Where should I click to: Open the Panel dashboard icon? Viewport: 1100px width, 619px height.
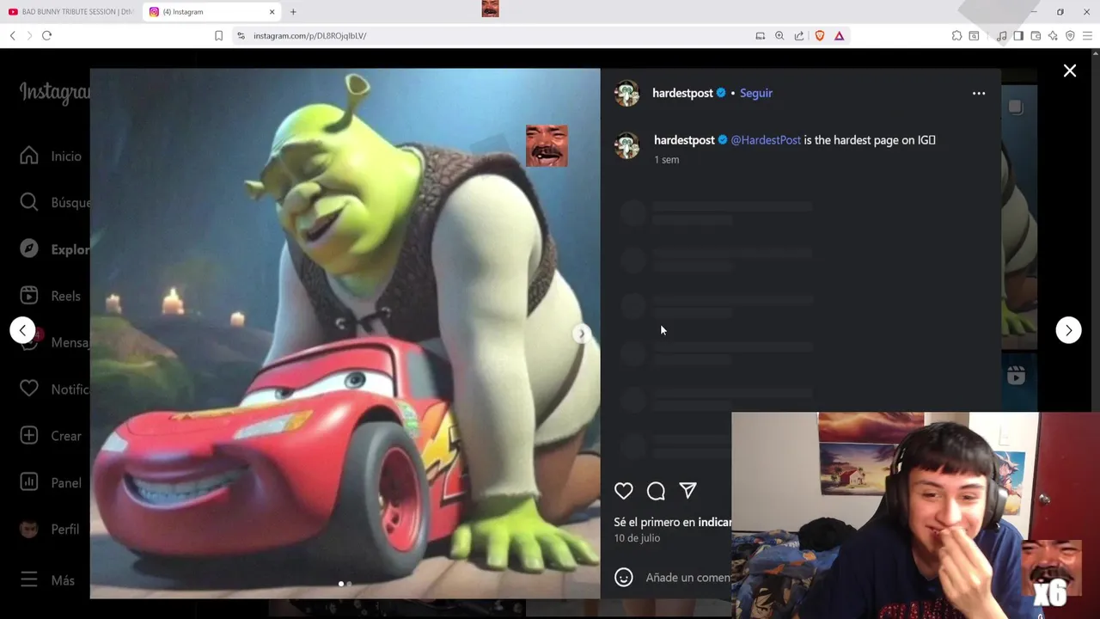[29, 482]
